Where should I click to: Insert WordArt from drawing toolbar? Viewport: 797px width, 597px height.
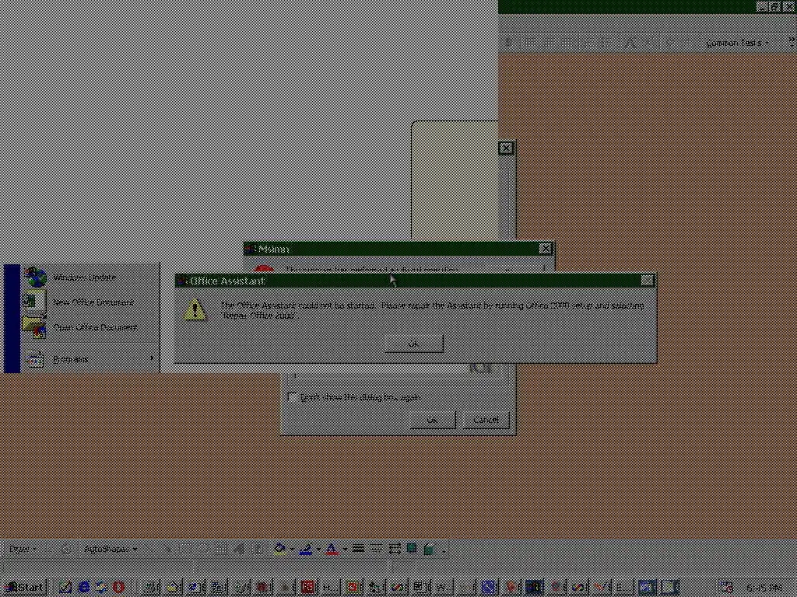tap(240, 549)
